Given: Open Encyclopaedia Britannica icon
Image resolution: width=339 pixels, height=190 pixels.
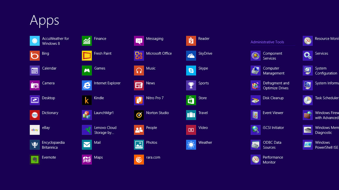Looking at the screenshot, I should click(x=35, y=145).
